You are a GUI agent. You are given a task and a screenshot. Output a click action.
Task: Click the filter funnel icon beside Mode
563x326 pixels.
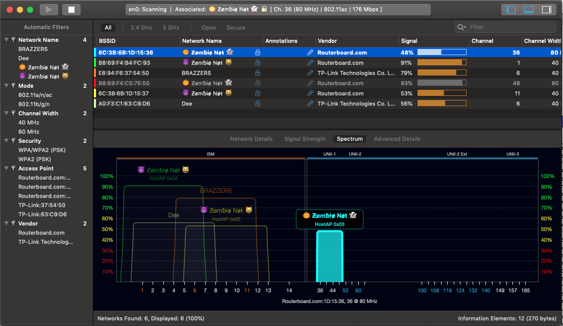click(13, 86)
